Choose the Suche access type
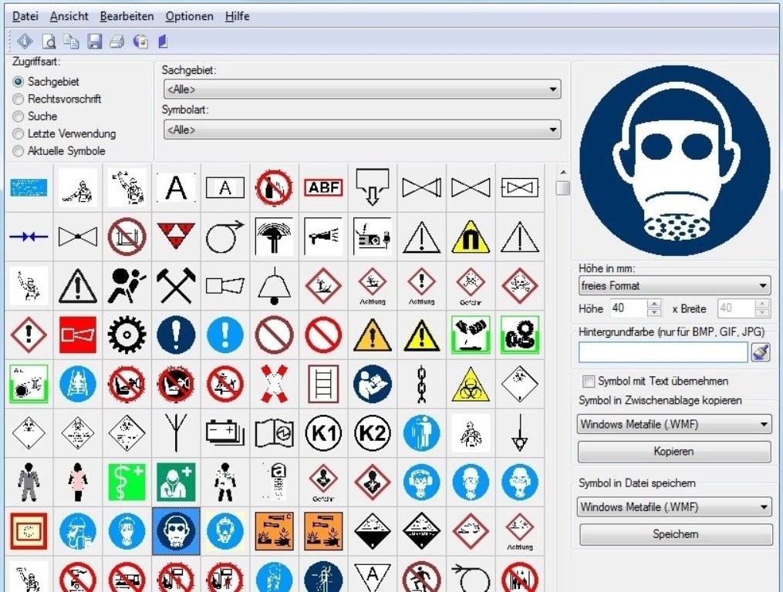783x592 pixels. click(19, 116)
